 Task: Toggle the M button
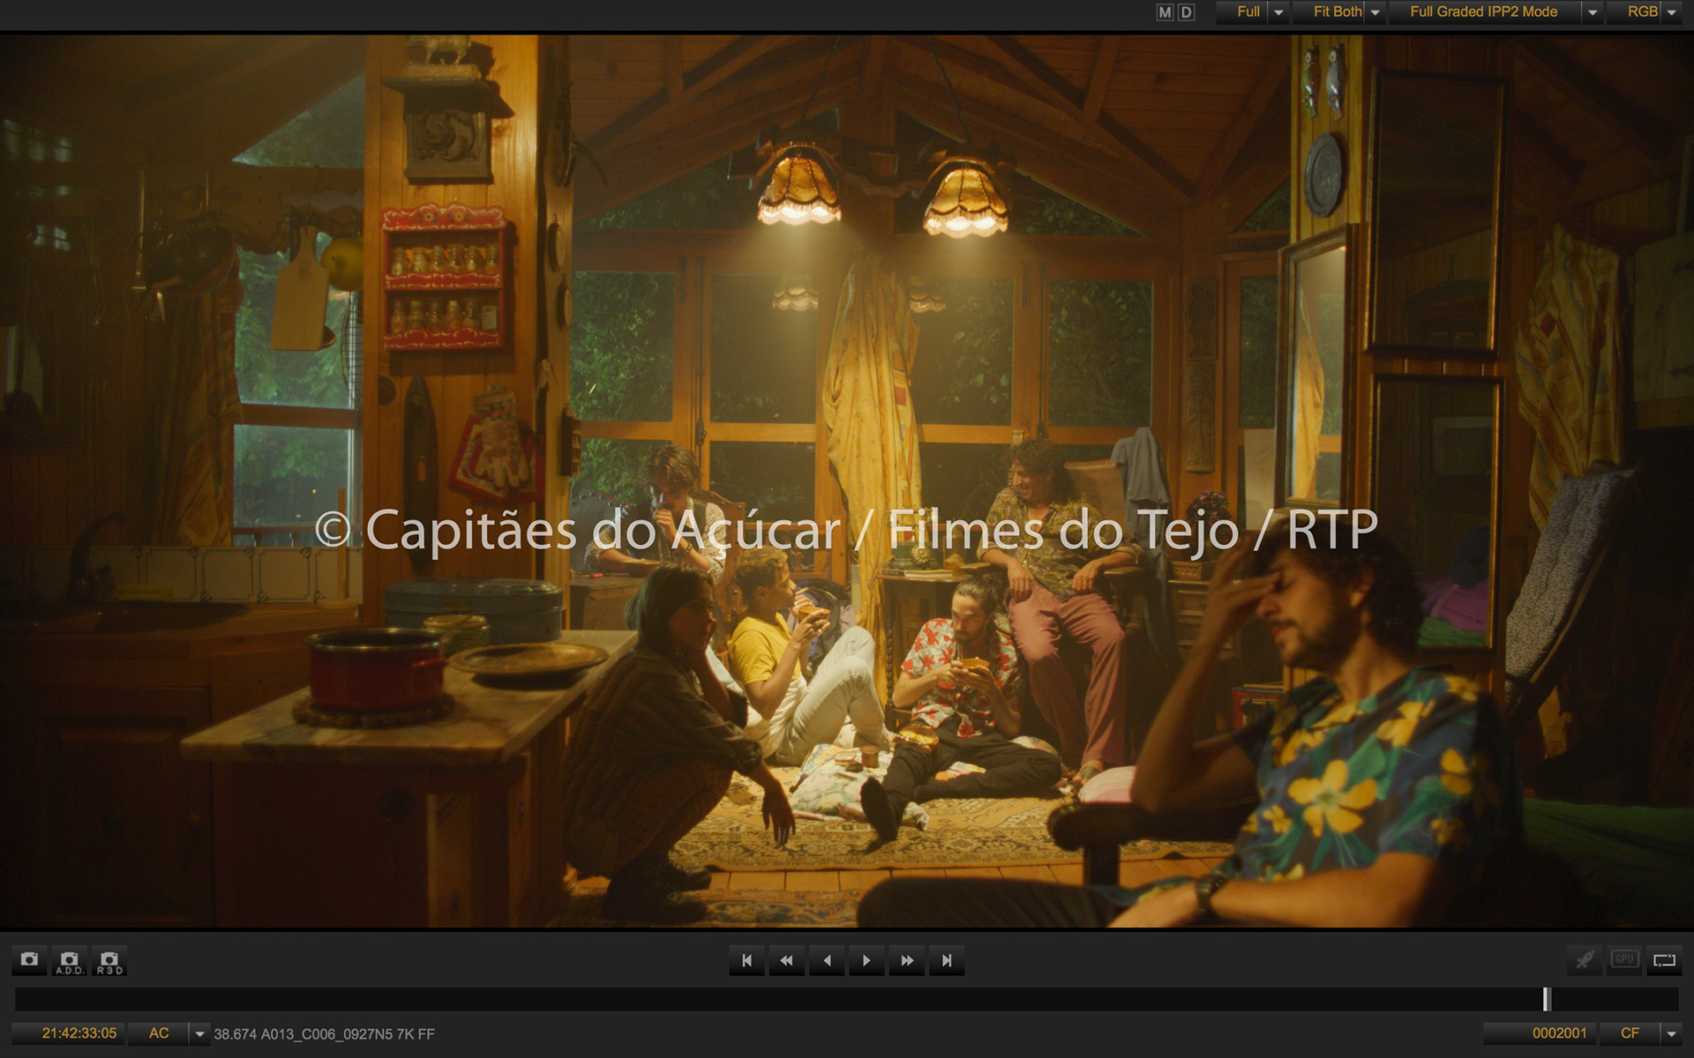(x=1166, y=12)
